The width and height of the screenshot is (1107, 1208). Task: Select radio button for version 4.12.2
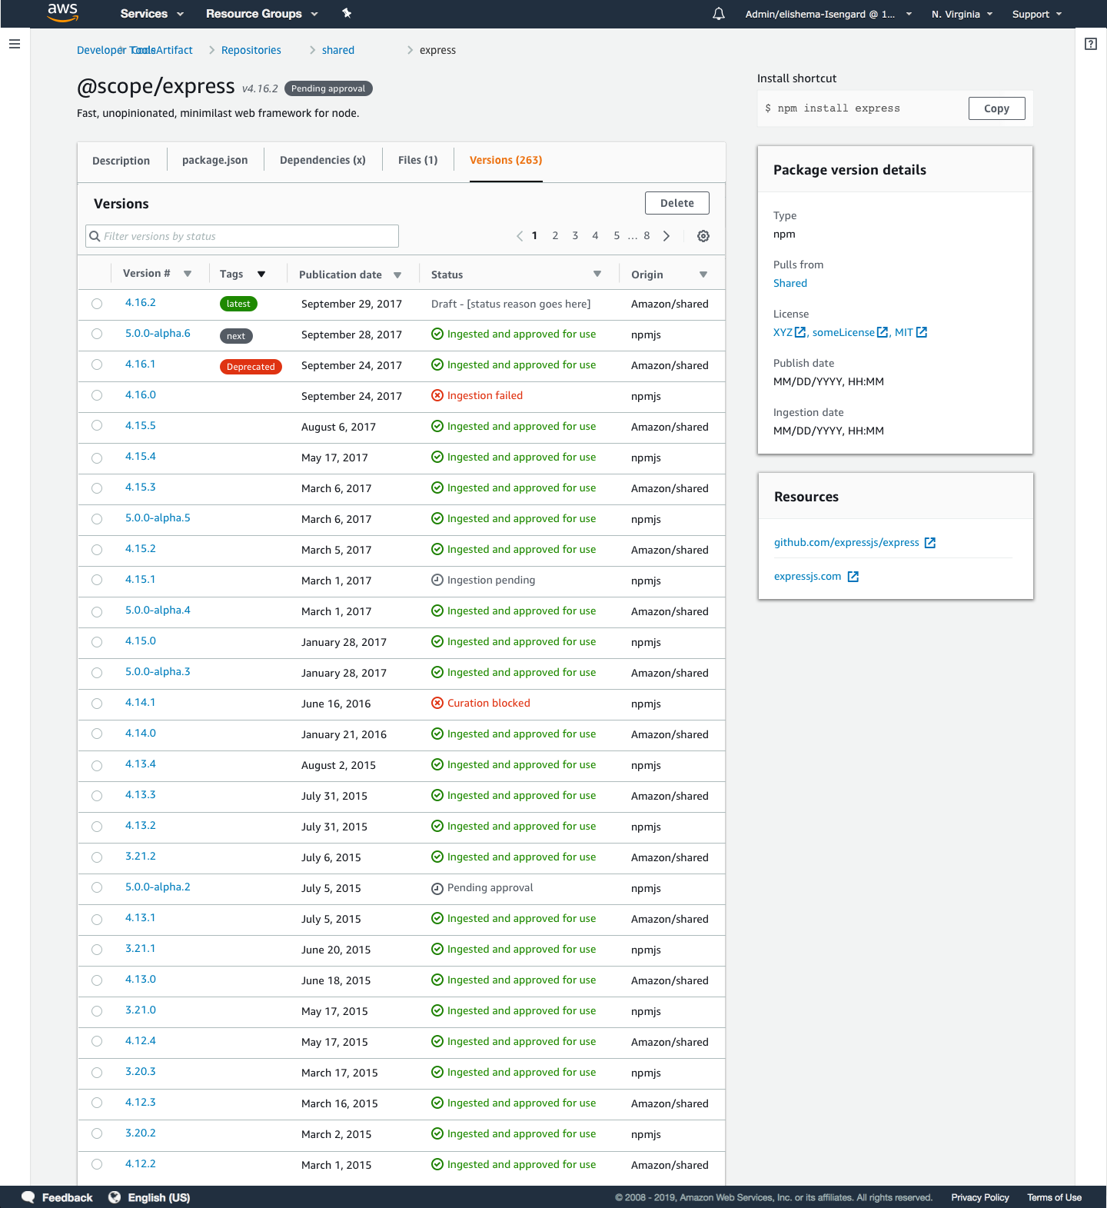coord(97,1164)
